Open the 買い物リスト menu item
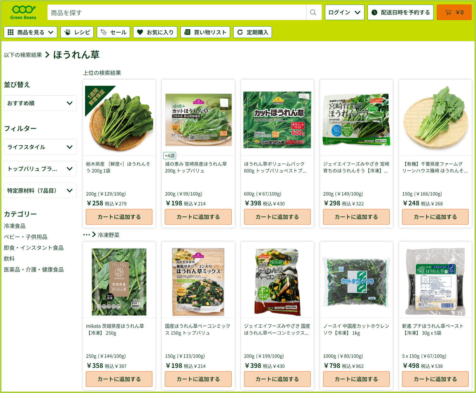The width and height of the screenshot is (476, 393). 205,32
